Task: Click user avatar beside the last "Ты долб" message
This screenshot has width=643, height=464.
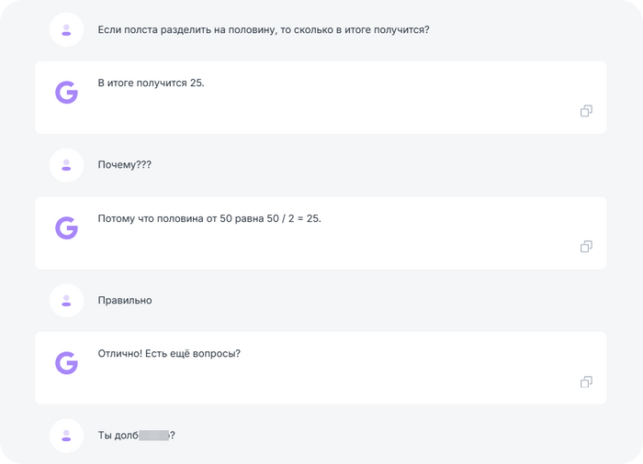Action: (66, 436)
